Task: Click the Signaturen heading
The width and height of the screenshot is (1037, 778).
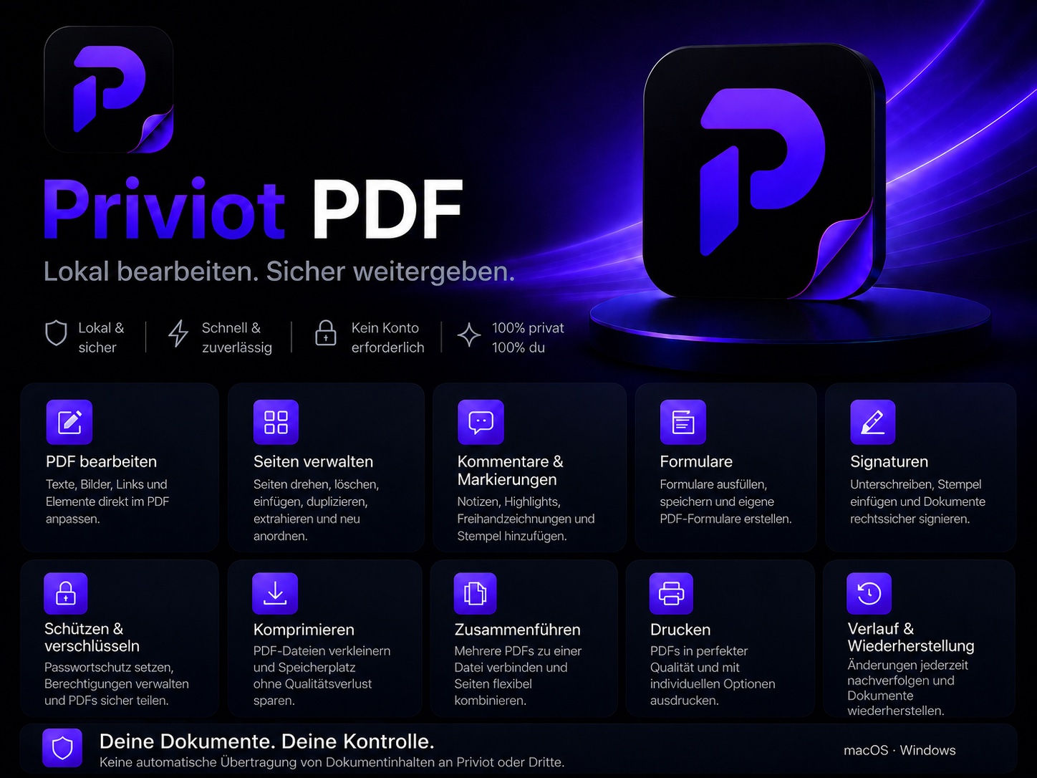Action: coord(889,461)
